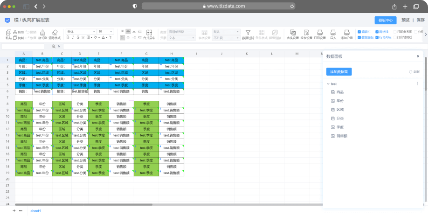Image resolution: width=428 pixels, height=216 pixels.
Task: Click the 格式刷 format painter icon
Action: (42, 33)
